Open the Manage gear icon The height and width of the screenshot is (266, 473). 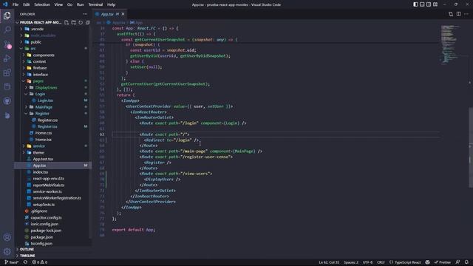[7, 251]
